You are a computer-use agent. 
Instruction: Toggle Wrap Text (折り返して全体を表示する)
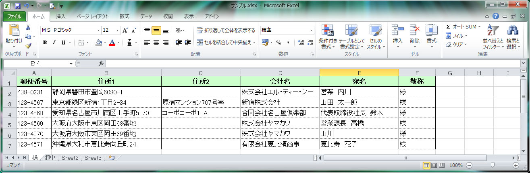[226, 30]
